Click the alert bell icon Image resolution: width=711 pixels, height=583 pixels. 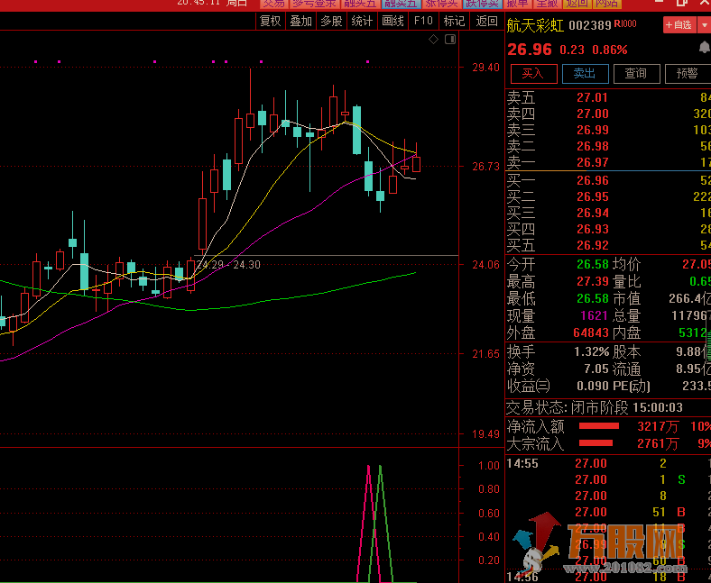[x=705, y=47]
